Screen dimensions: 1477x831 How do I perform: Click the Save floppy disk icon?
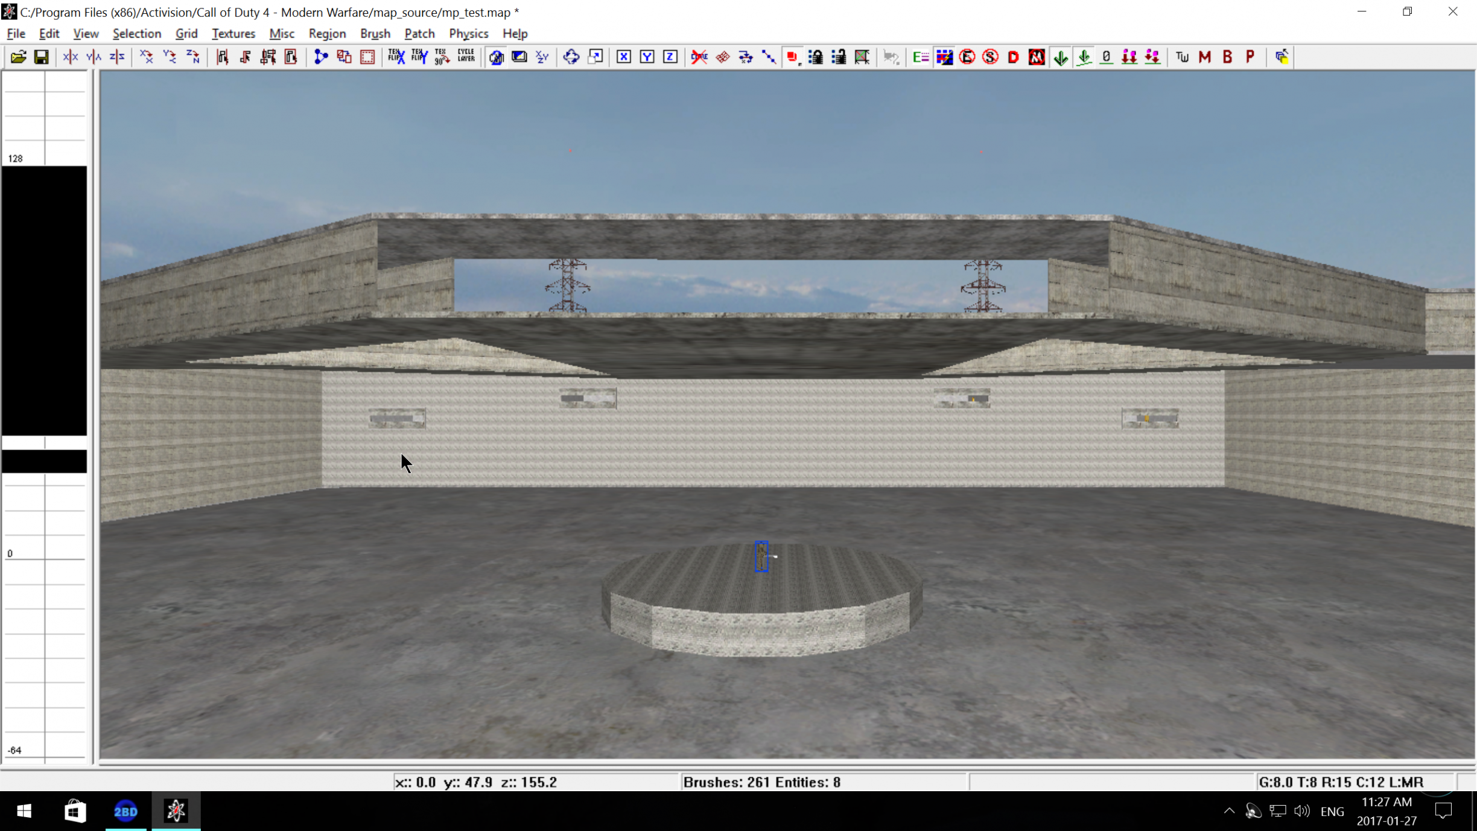tap(41, 57)
